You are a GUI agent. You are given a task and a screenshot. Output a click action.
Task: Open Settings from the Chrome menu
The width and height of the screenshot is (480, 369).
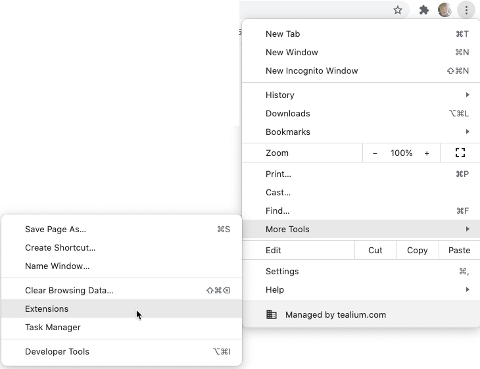click(x=282, y=271)
